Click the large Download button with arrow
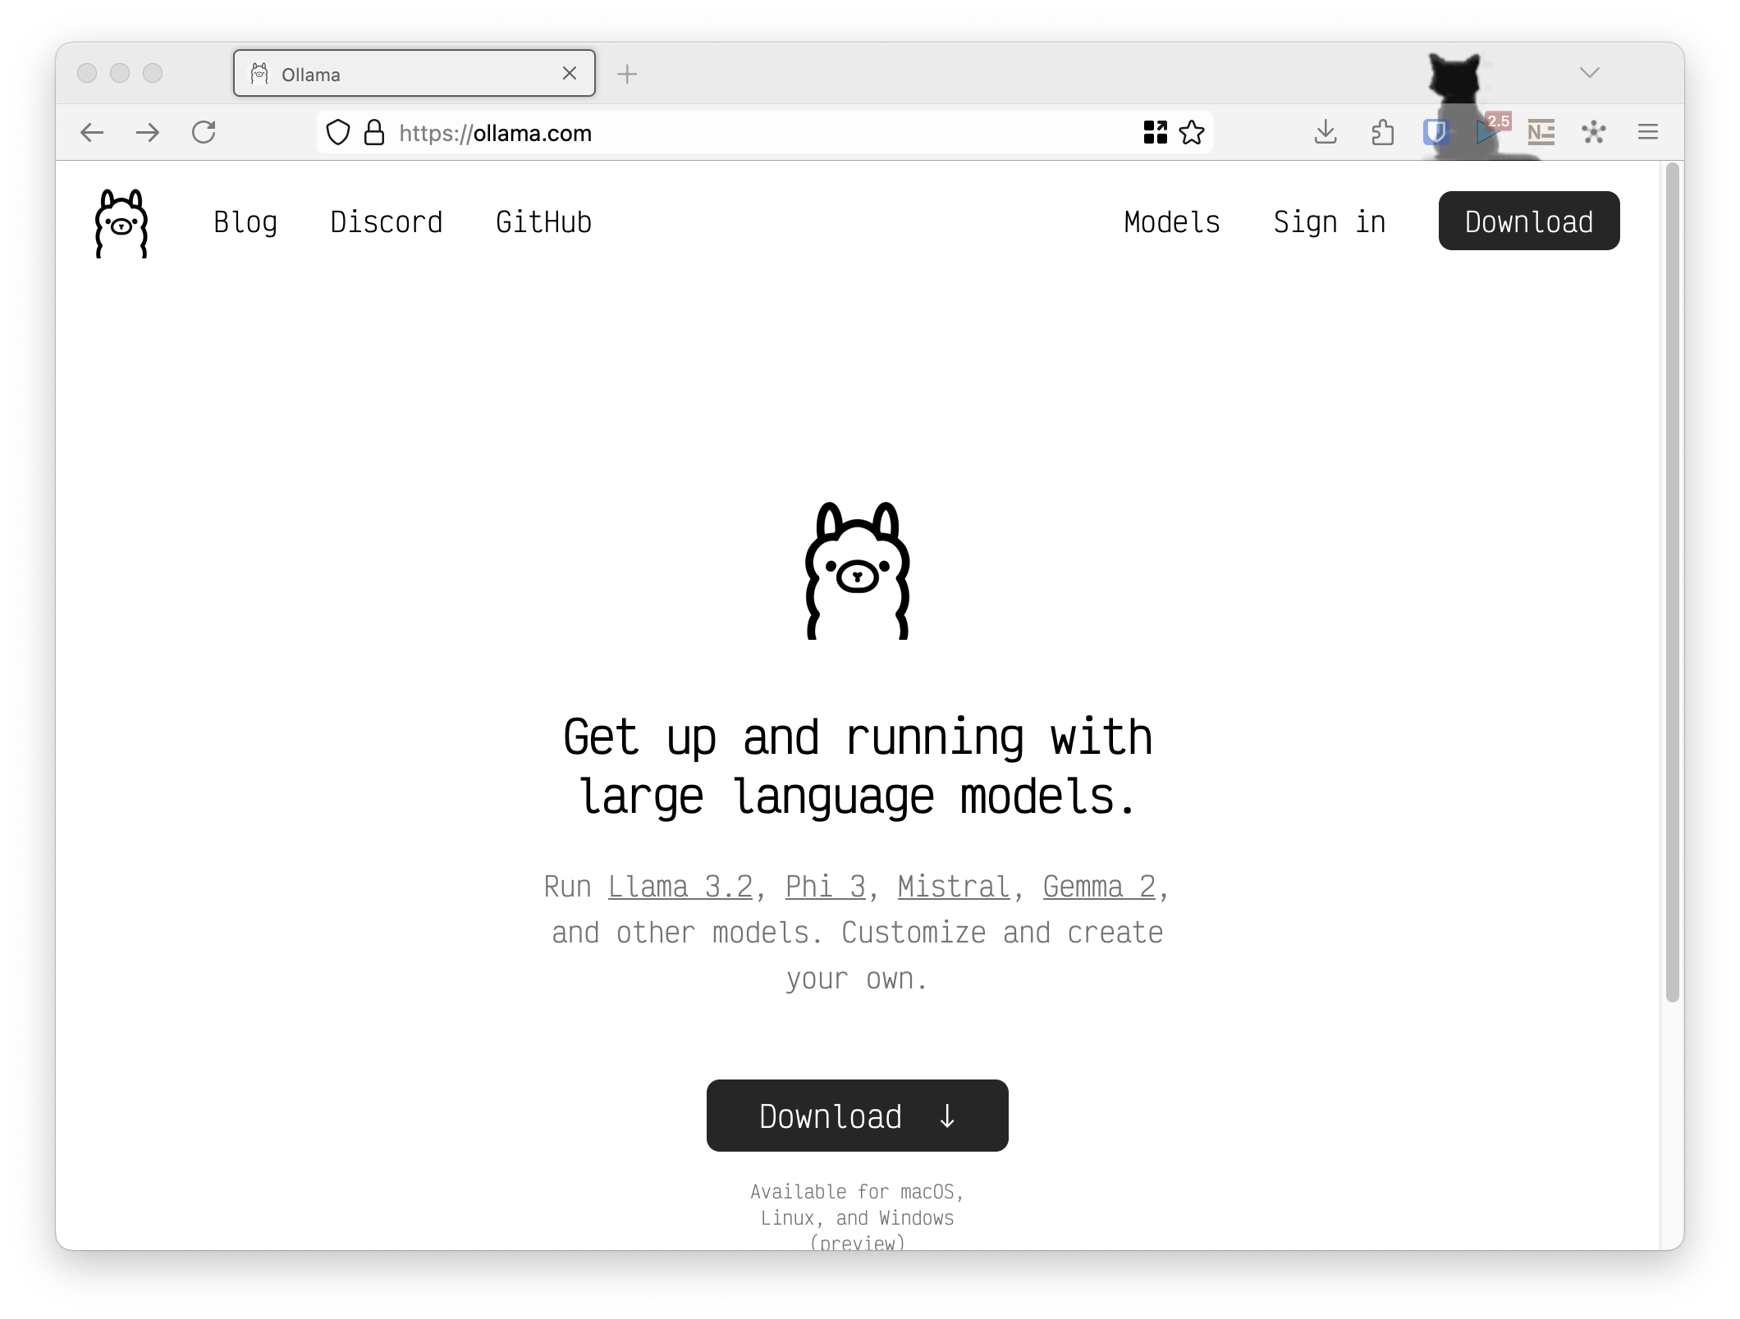1740x1319 pixels. tap(858, 1116)
